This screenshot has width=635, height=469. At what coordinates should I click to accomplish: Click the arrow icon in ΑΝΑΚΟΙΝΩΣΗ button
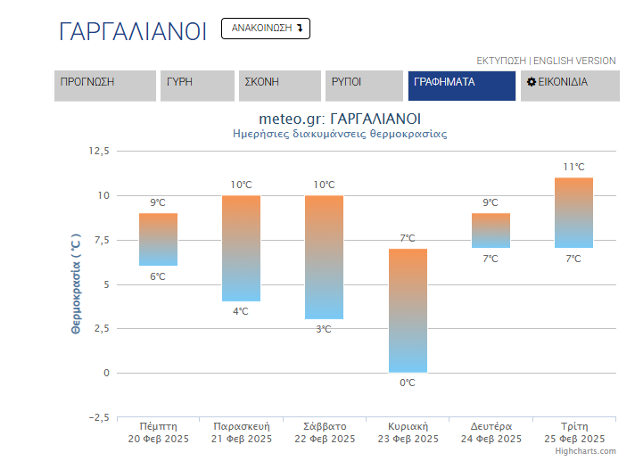300,28
